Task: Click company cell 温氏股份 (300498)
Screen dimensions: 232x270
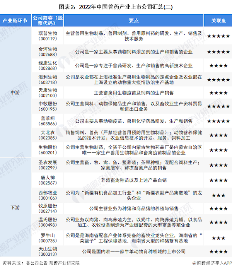Action: pyautogui.click(x=48, y=222)
